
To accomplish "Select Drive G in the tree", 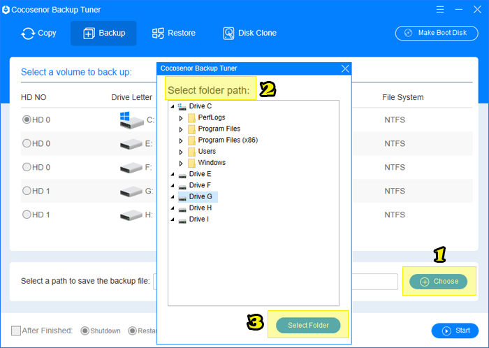I will (200, 196).
